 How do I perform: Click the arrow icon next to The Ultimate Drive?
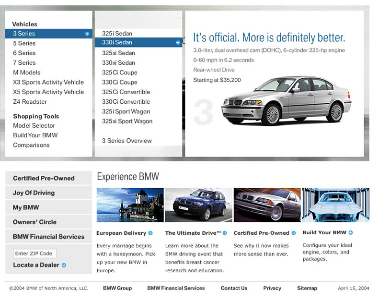pos(225,233)
